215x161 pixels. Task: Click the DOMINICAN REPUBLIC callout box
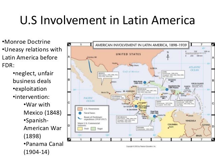click(185, 103)
